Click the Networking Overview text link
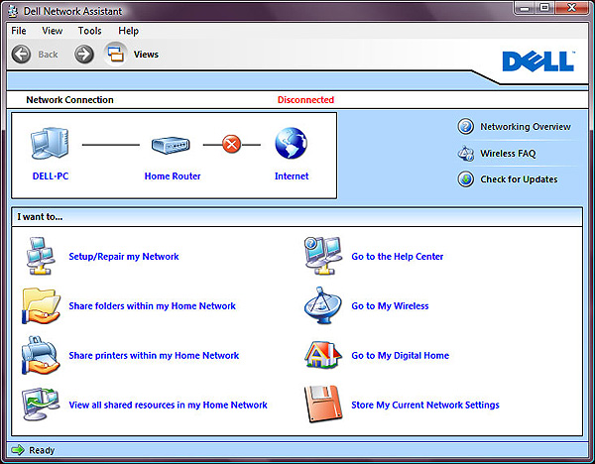 (526, 127)
